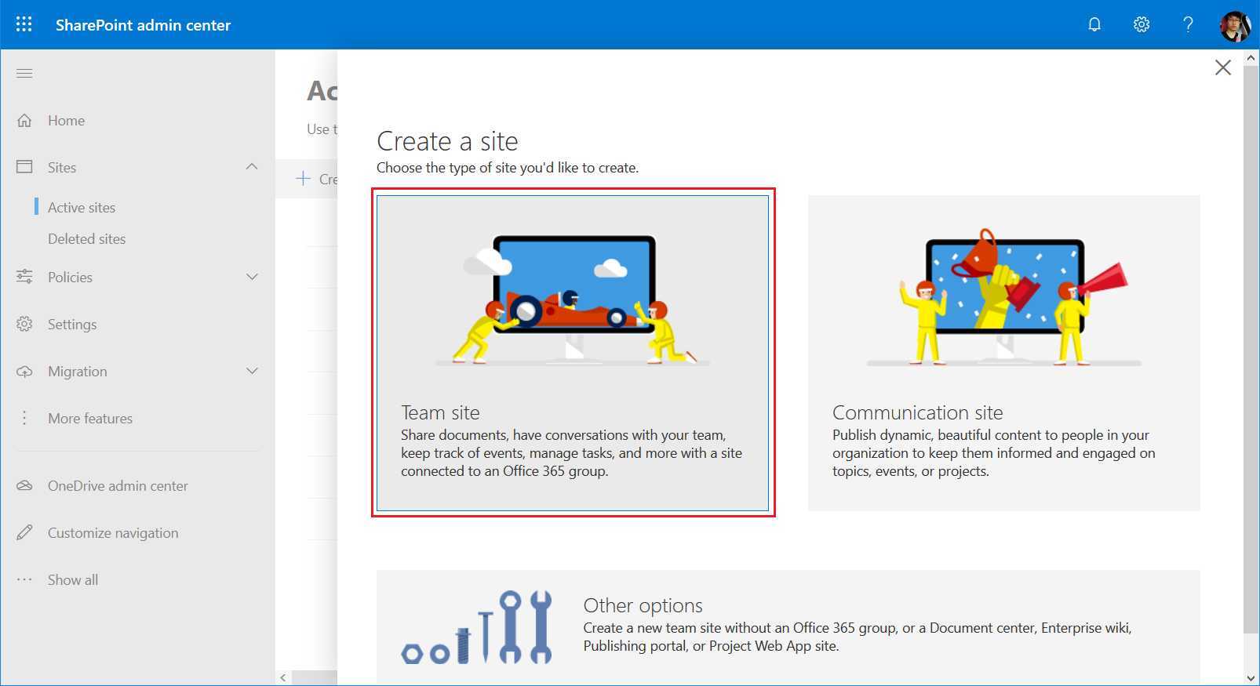Open the user account avatar

(x=1235, y=25)
